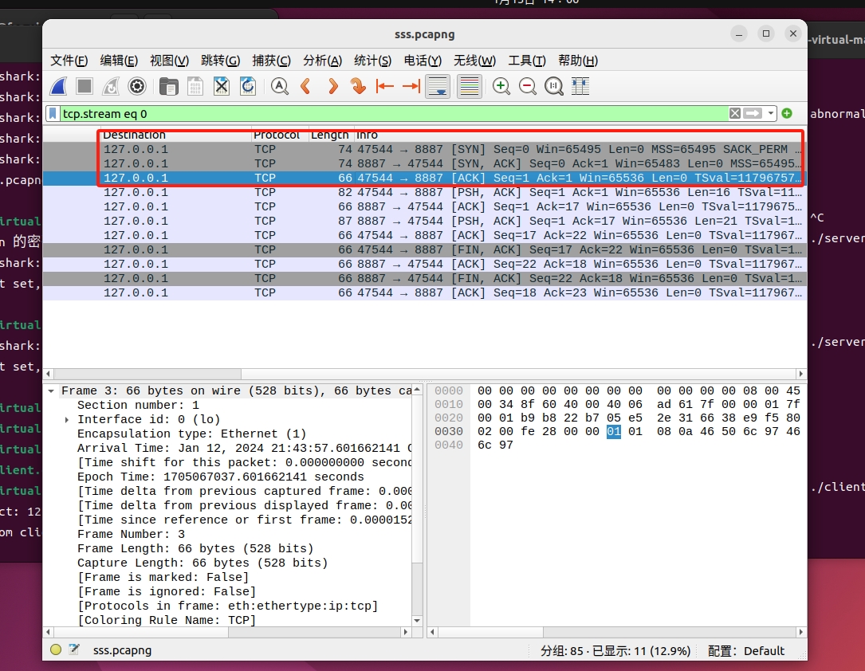Open the 文件(F) menu
This screenshot has width=865, height=671.
coord(69,61)
